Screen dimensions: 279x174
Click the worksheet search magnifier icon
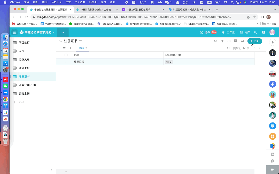216,41
